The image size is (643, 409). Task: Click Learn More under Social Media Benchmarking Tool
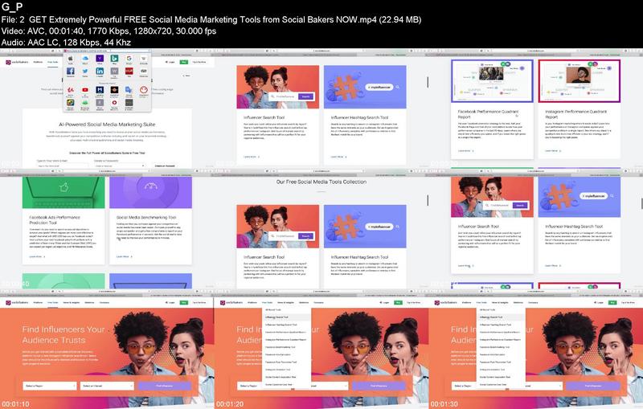(x=125, y=256)
